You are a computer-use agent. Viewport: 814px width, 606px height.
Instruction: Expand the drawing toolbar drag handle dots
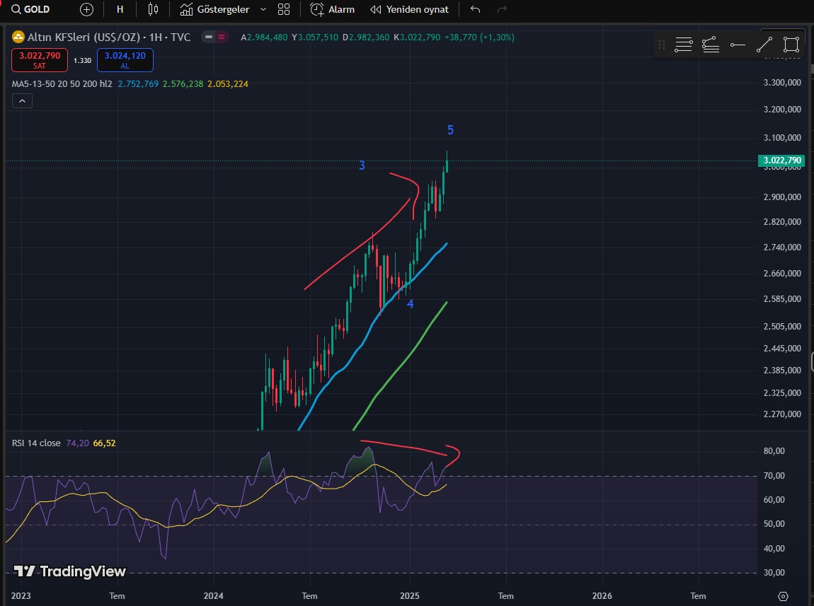(x=661, y=44)
